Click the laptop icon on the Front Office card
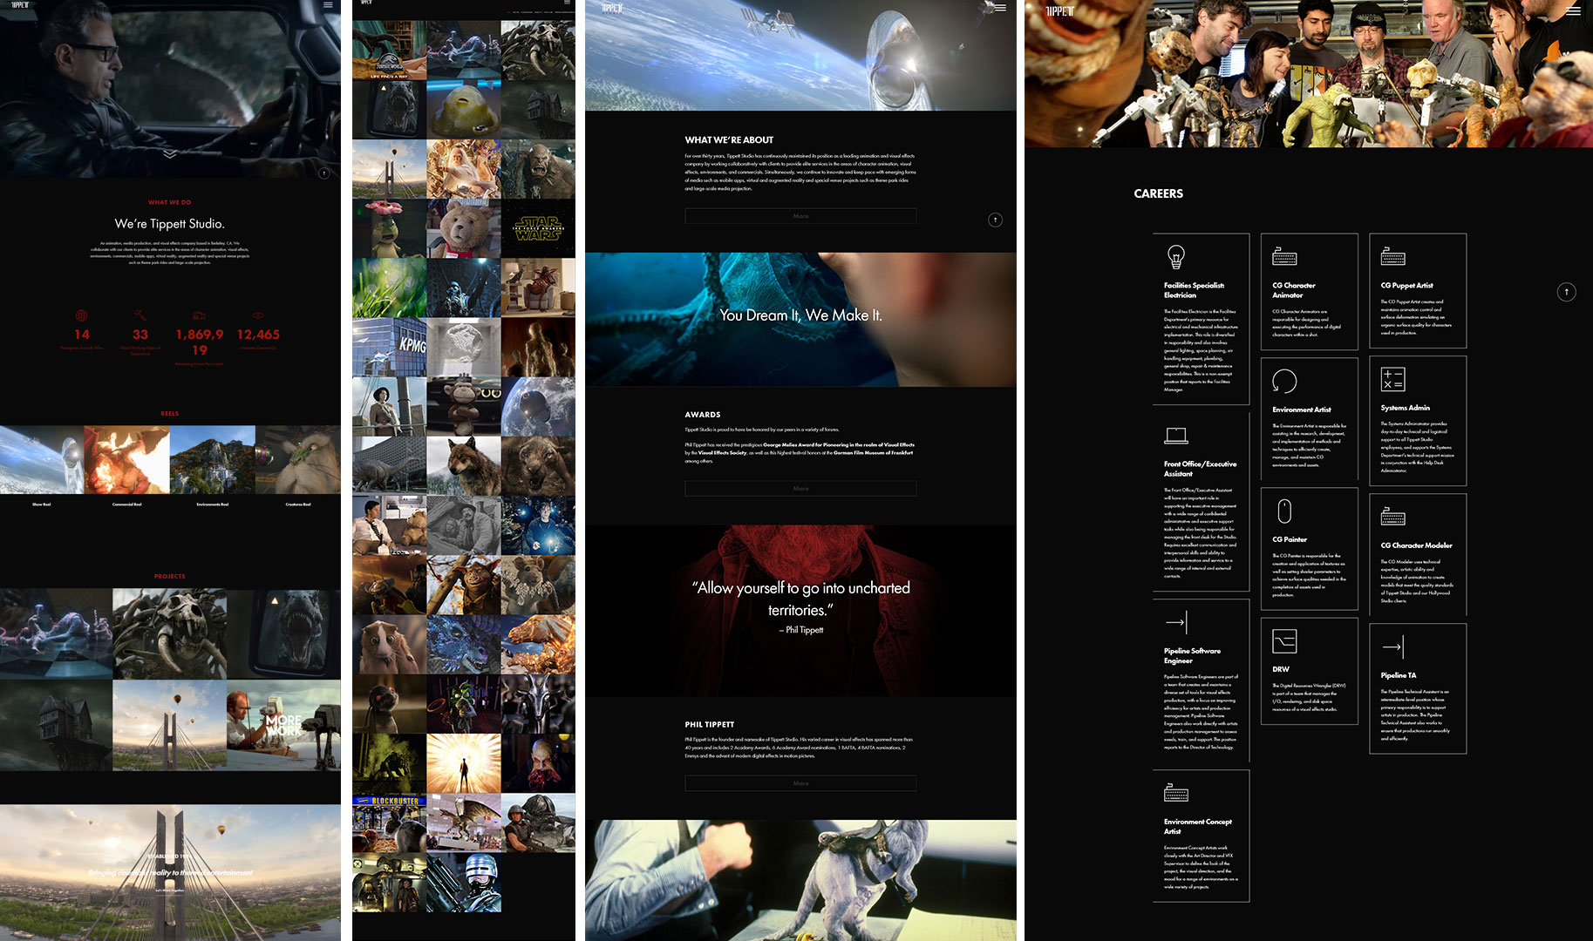This screenshot has width=1593, height=941. [x=1176, y=436]
